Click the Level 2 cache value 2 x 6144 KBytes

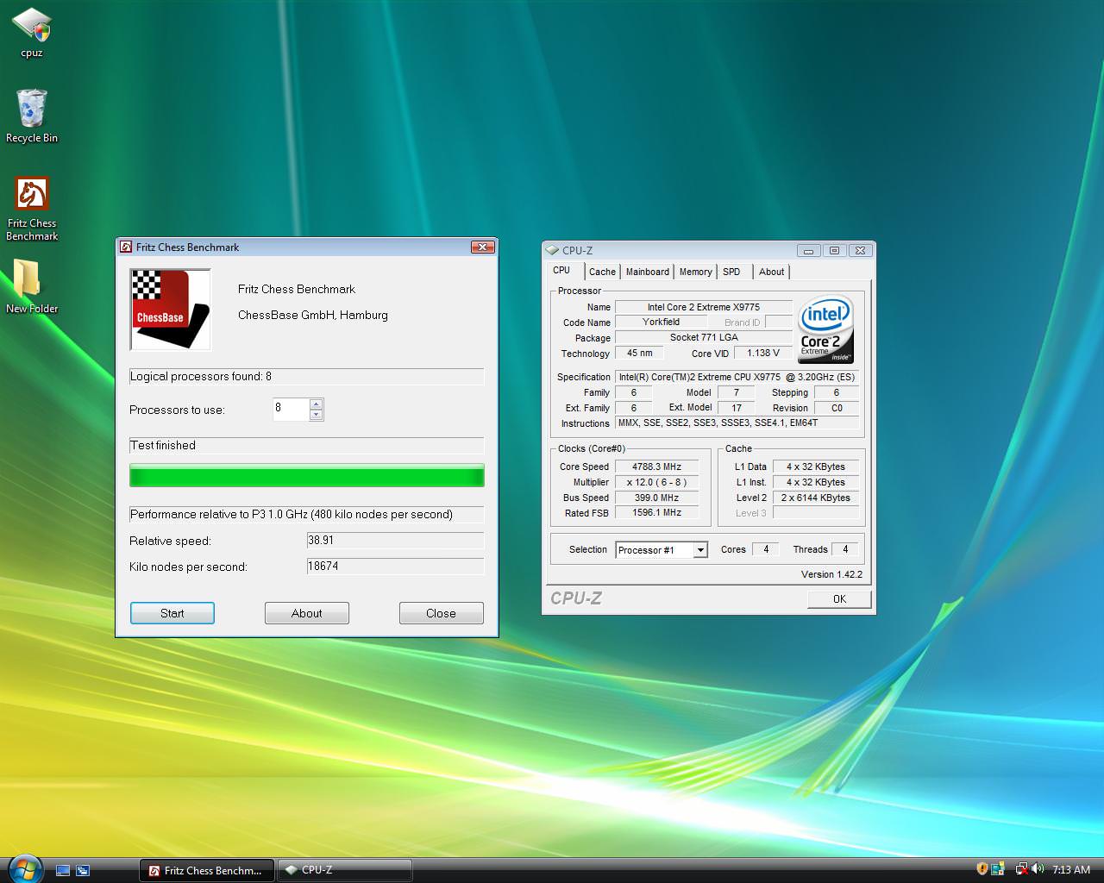(816, 498)
